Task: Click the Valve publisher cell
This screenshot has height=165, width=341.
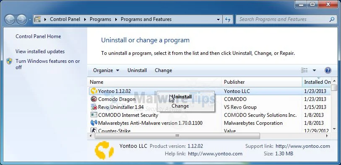Action: [230, 131]
